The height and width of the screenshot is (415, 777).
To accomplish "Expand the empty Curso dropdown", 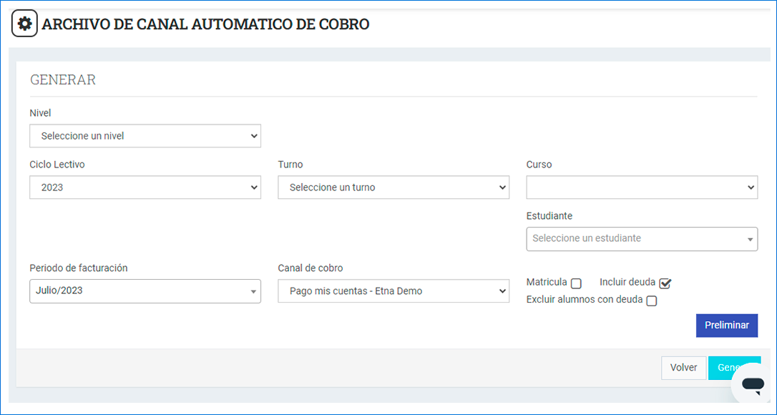I will [642, 187].
